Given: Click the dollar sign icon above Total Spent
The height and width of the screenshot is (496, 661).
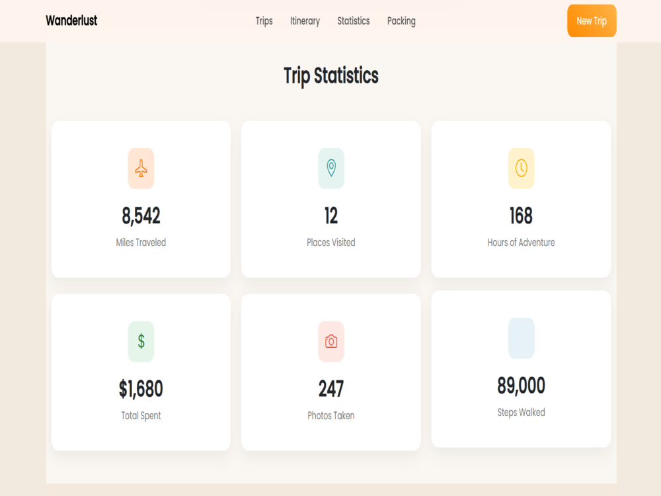Looking at the screenshot, I should (x=141, y=341).
